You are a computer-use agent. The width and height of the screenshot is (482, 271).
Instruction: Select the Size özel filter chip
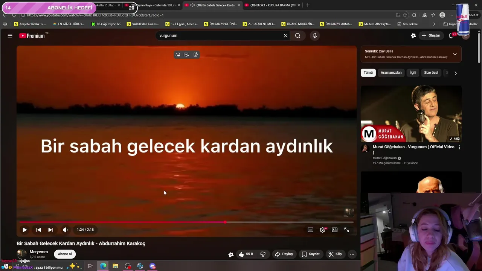pyautogui.click(x=431, y=73)
